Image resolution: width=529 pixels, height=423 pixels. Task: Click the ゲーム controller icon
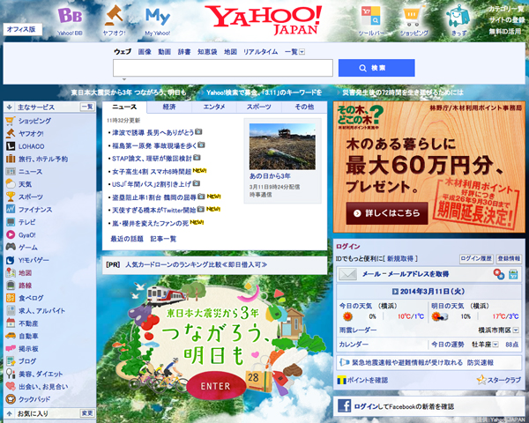coord(11,247)
